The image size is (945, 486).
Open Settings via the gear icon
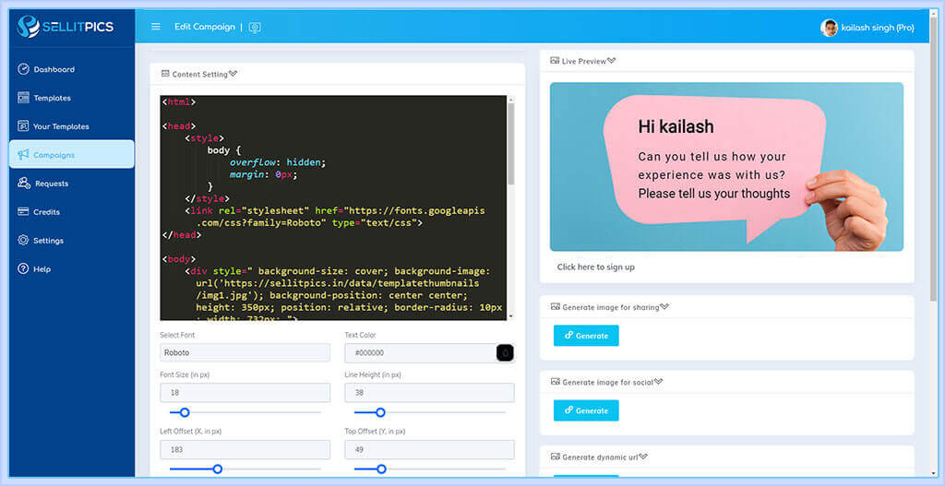pos(24,241)
